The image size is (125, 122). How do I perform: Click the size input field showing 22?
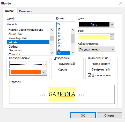point(66,24)
